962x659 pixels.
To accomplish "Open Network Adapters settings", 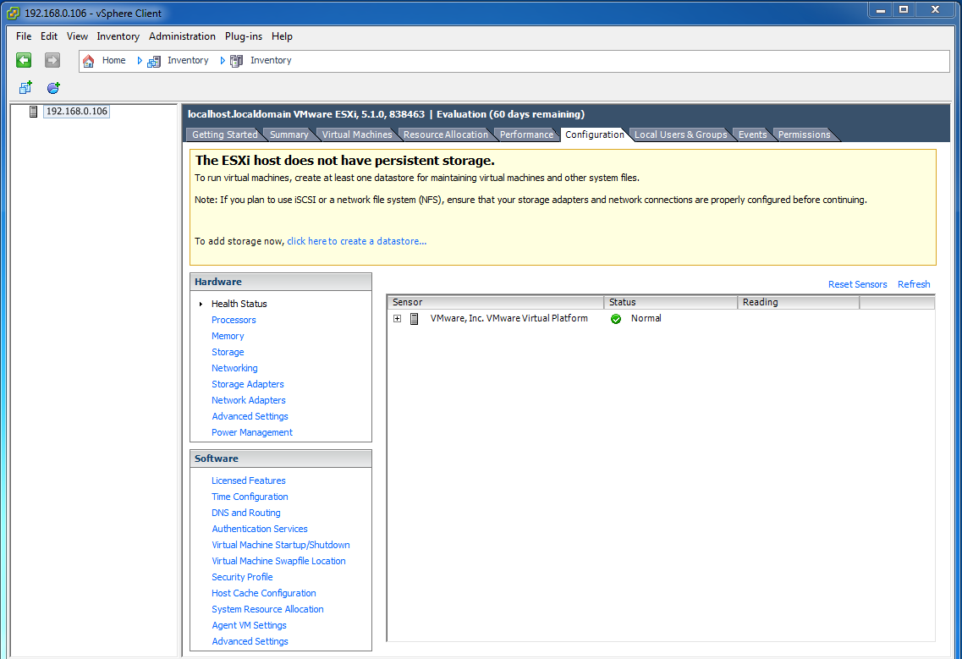I will coord(249,400).
